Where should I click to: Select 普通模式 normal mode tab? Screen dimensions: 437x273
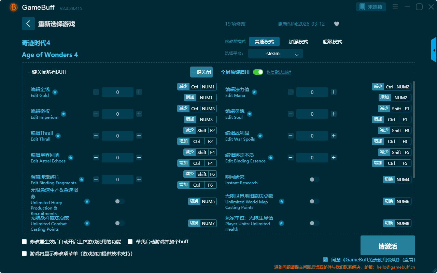pyautogui.click(x=264, y=42)
